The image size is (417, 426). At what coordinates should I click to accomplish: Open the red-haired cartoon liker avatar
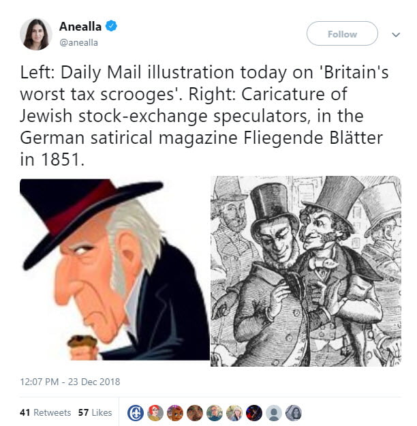point(155,413)
